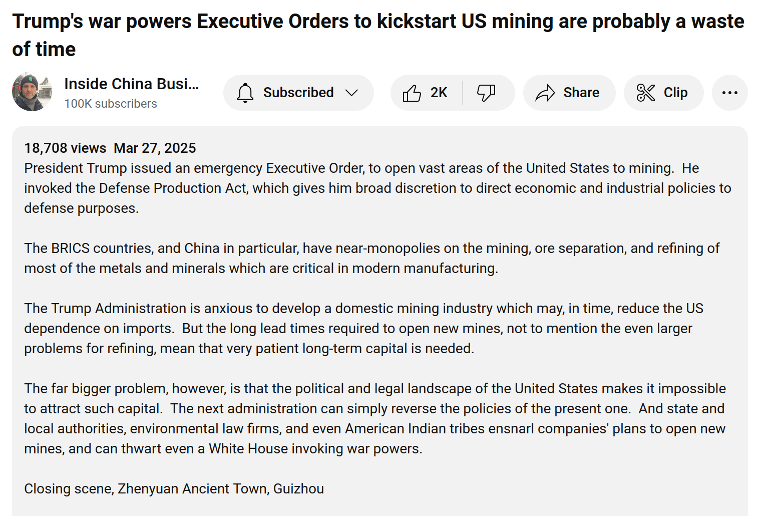Click the Clip button label

tap(675, 93)
